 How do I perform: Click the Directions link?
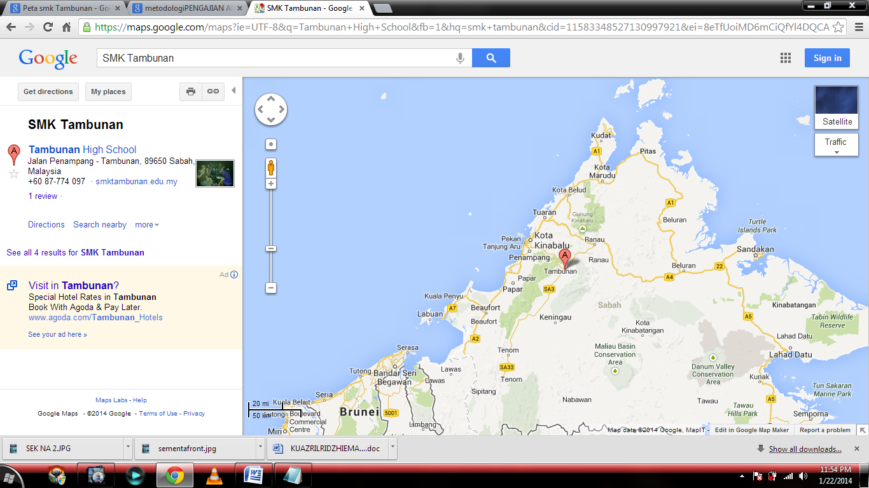point(46,224)
